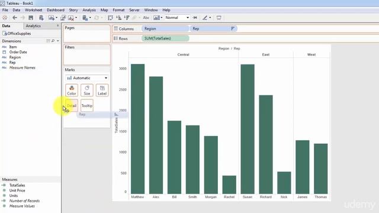Click the Auto Updates toolbar icon

point(85,18)
